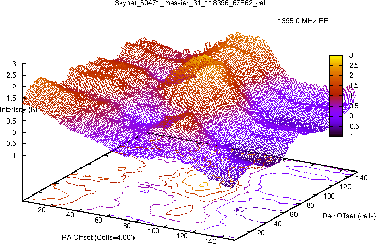Select the Intensity axis tick label 3
Screen dimensions: 376x244
click(14, 64)
